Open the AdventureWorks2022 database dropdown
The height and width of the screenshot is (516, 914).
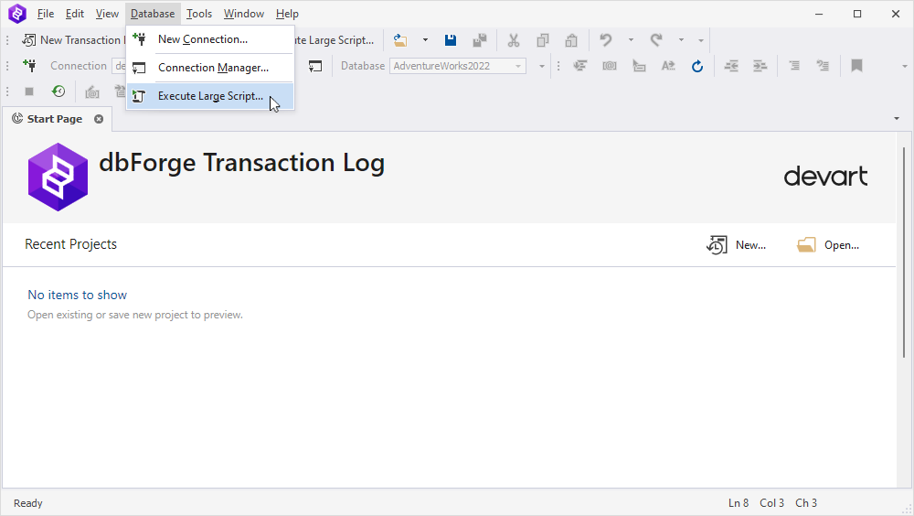click(x=517, y=66)
